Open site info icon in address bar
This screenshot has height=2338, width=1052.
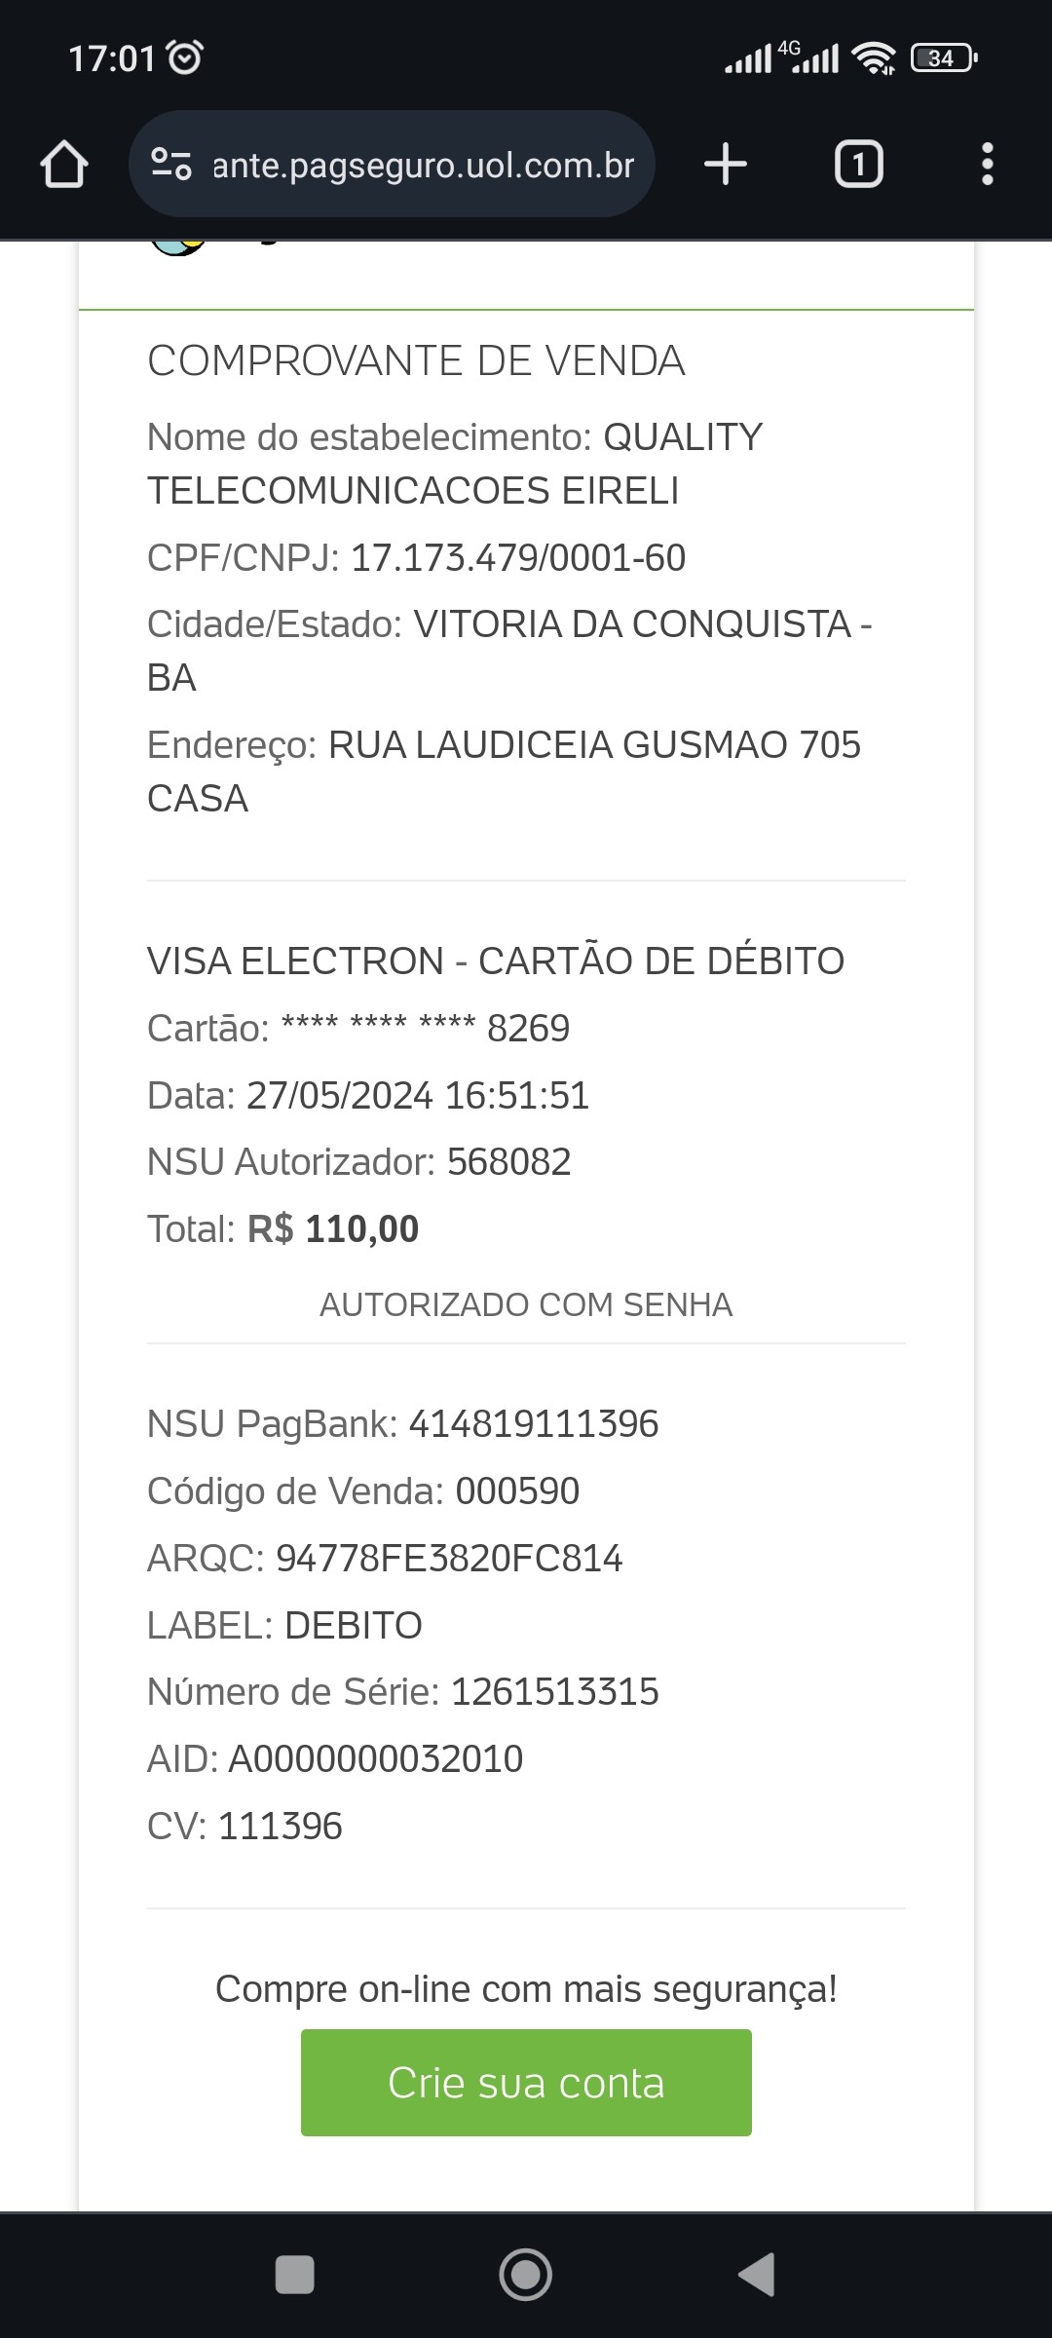click(171, 164)
